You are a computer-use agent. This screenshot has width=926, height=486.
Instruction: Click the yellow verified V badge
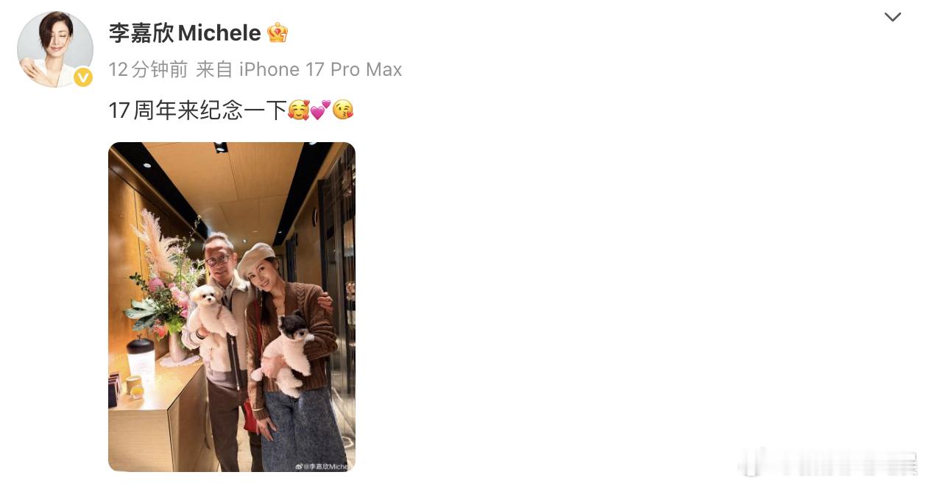point(83,77)
